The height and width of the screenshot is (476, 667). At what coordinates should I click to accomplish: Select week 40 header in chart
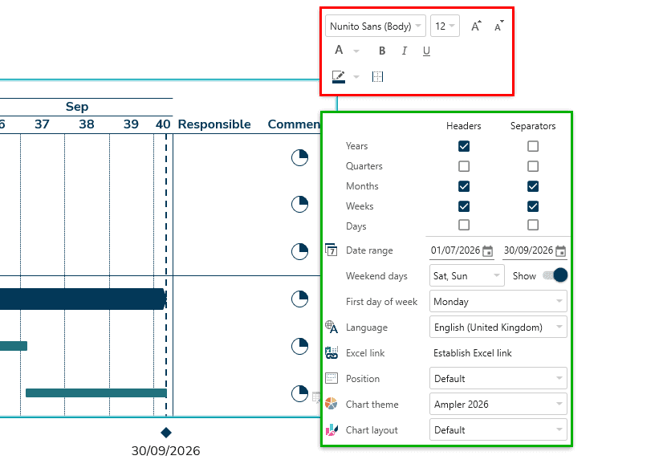(x=163, y=124)
